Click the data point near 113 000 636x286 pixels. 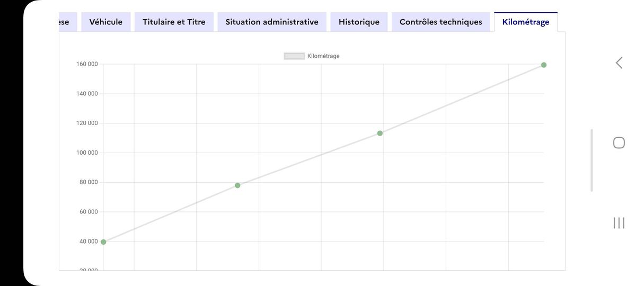click(380, 133)
